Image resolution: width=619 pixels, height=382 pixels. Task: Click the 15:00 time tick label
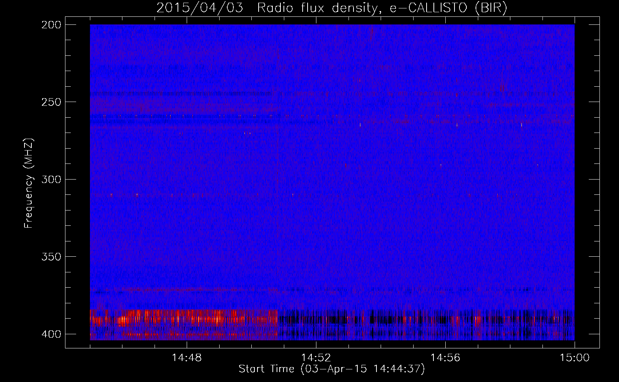click(x=575, y=358)
